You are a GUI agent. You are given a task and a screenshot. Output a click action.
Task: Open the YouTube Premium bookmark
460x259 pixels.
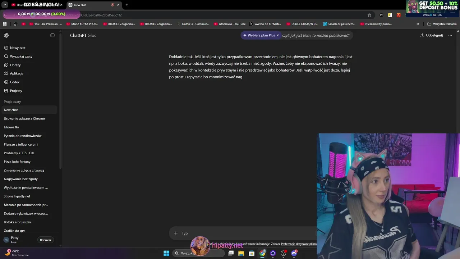click(46, 24)
